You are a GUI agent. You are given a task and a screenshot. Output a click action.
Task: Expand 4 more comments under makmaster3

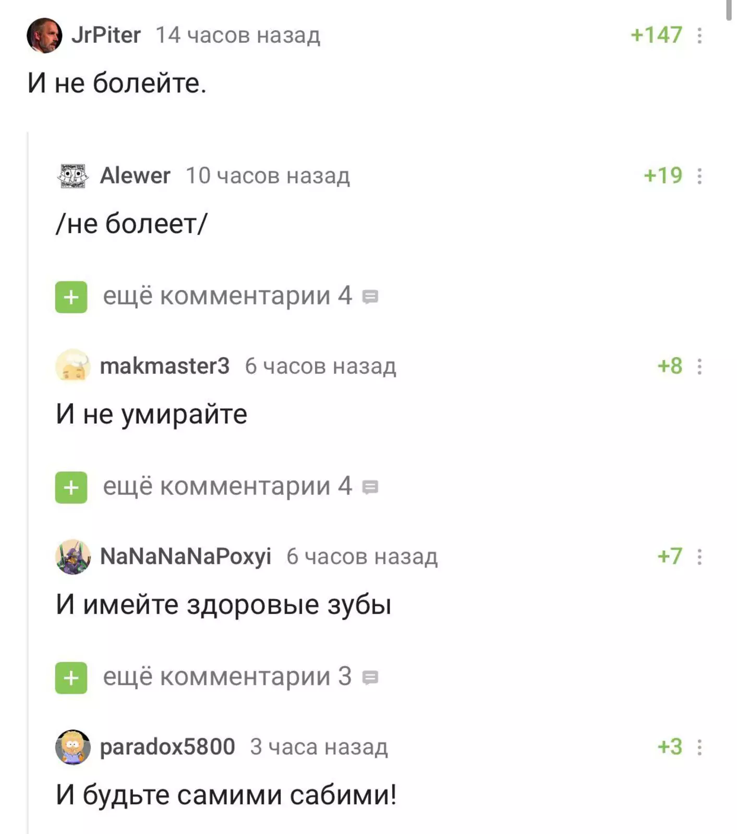[71, 487]
